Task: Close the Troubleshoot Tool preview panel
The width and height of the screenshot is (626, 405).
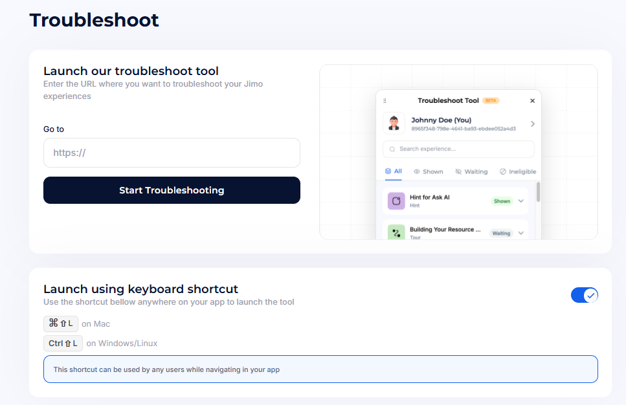Action: pyautogui.click(x=532, y=101)
